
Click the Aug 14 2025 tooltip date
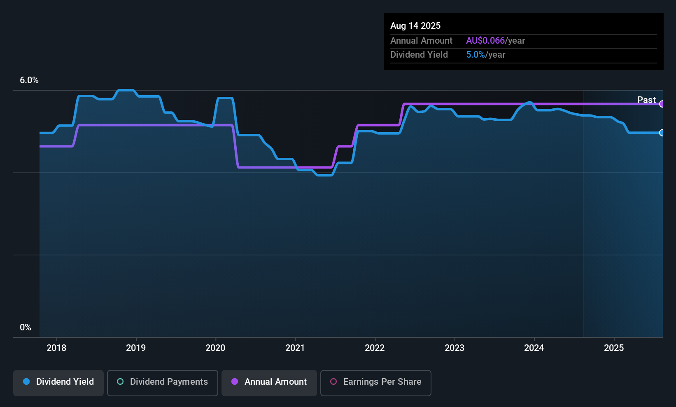click(415, 26)
